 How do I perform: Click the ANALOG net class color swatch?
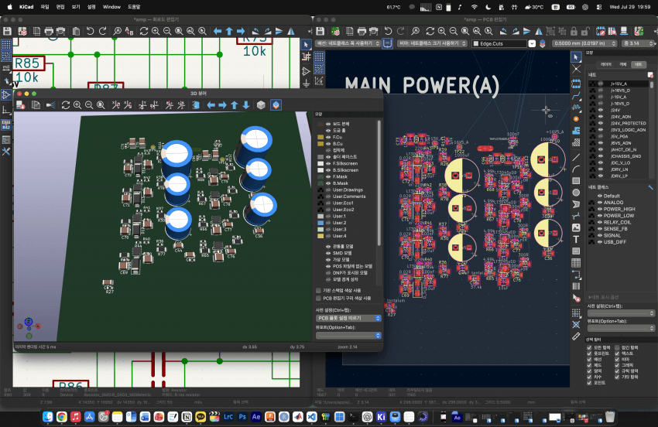point(592,202)
